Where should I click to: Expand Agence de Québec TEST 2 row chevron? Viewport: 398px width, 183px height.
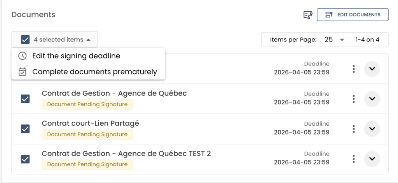[x=372, y=159]
